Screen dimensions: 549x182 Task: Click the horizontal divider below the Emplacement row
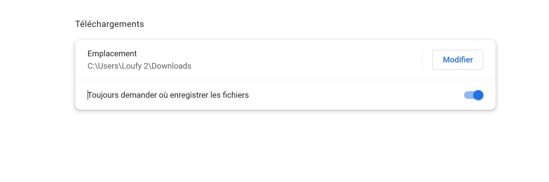point(285,80)
